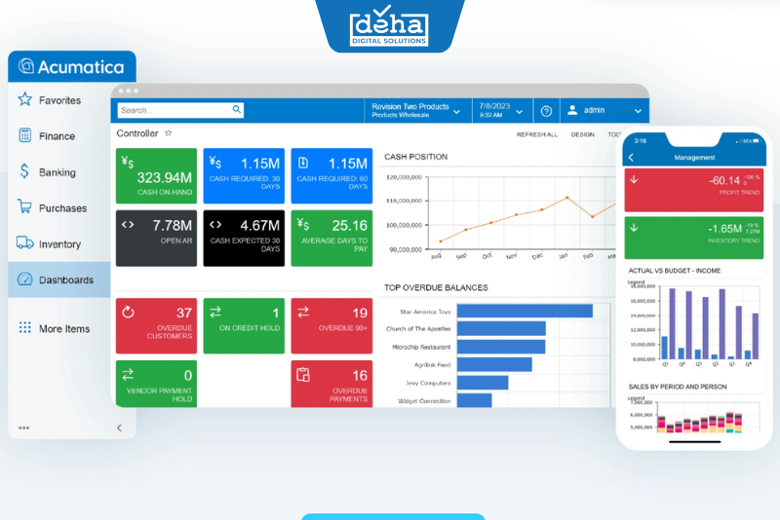Click the Jevy Computers overdue bar
Image resolution: width=780 pixels, height=520 pixels.
[483, 383]
